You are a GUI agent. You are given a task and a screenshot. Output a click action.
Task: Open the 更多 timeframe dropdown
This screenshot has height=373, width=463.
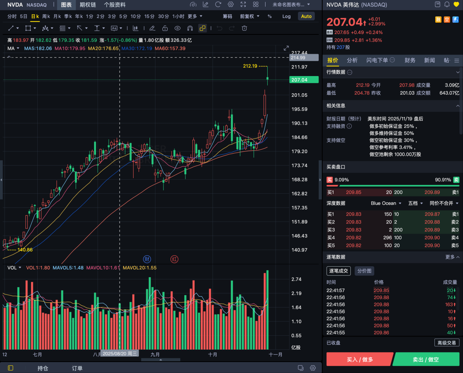click(x=195, y=16)
